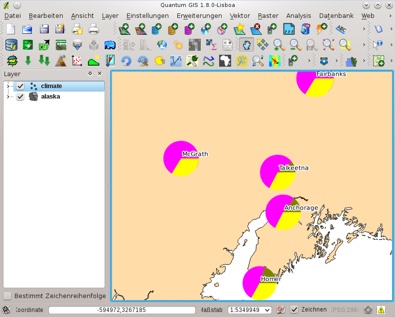Click the numbered vertices icon

176,61
